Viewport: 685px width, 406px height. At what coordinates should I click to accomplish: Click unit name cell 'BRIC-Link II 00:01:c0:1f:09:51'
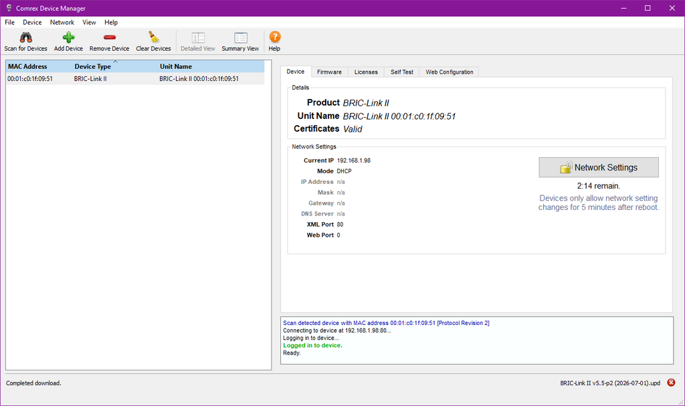(x=199, y=79)
